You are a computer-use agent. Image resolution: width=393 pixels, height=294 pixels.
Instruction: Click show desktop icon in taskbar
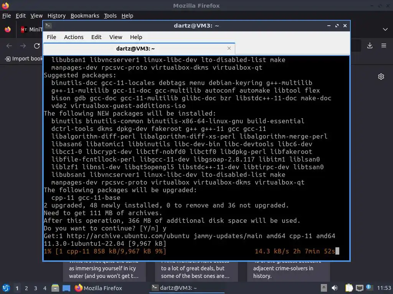66,288
